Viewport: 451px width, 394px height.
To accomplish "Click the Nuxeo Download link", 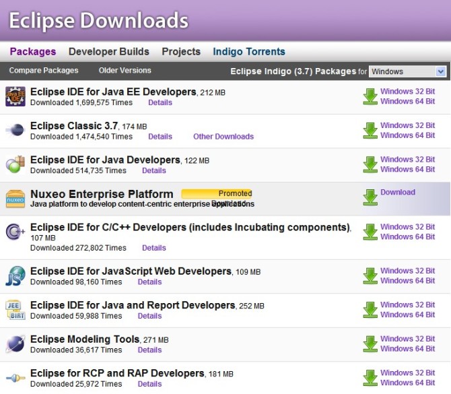I will (398, 192).
